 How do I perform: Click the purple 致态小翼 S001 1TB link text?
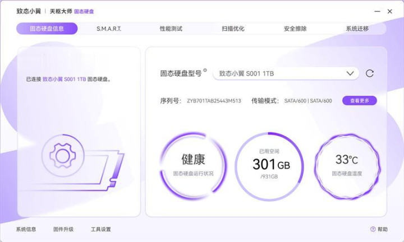coord(64,79)
